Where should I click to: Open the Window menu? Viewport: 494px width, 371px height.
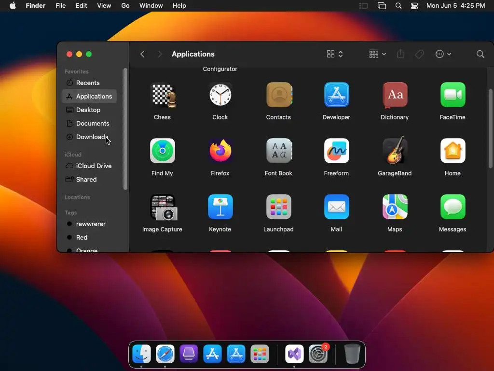[151, 6]
